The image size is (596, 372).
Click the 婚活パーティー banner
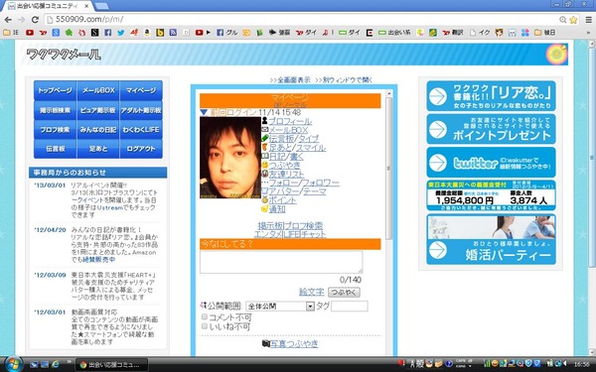click(x=491, y=239)
